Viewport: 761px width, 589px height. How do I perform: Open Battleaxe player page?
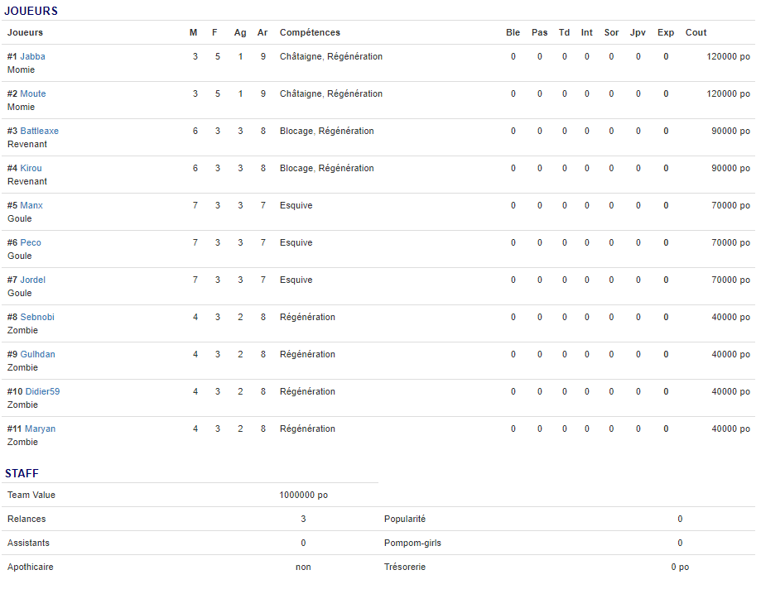coord(39,131)
